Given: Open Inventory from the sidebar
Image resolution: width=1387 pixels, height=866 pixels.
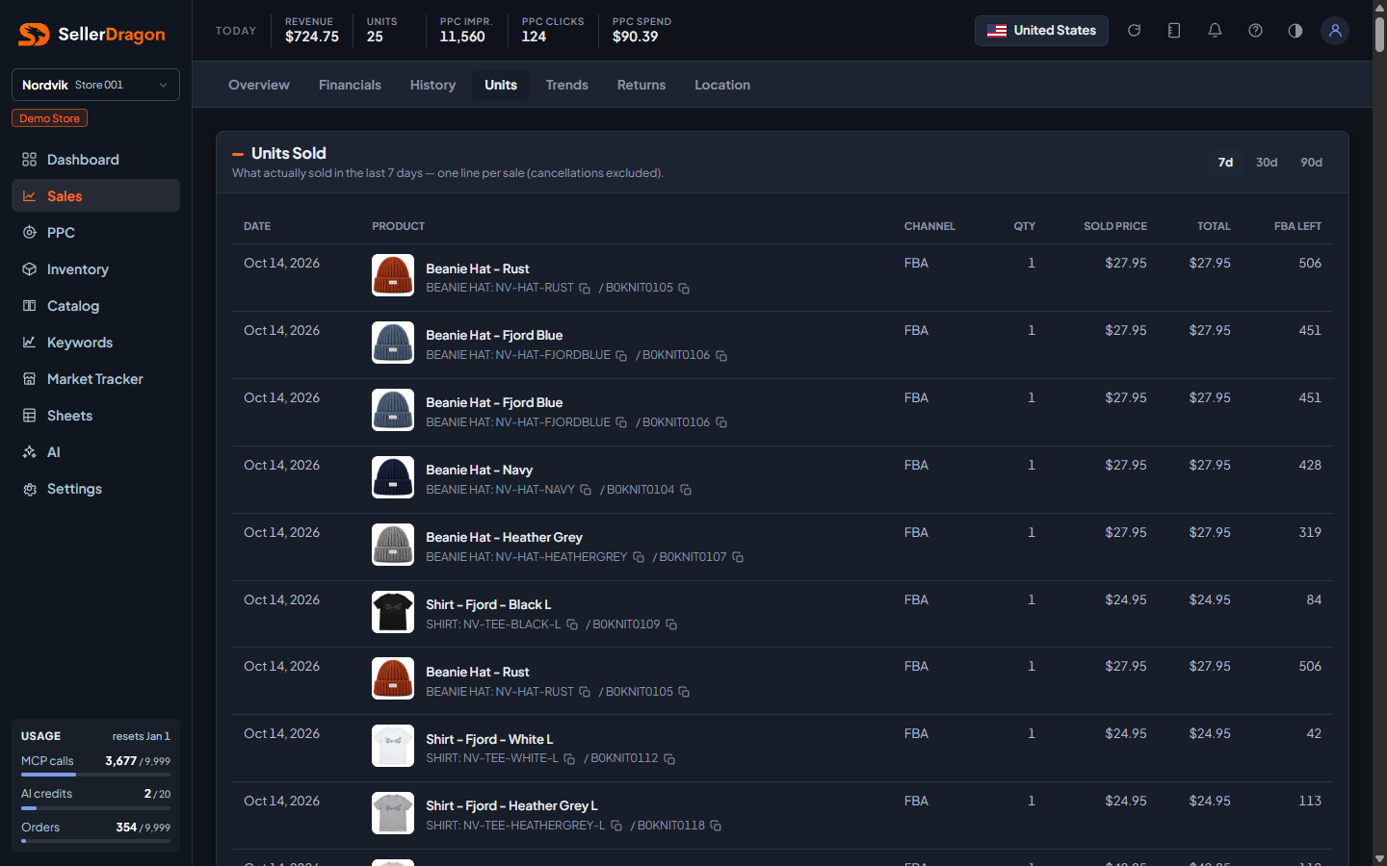Looking at the screenshot, I should coord(95,269).
